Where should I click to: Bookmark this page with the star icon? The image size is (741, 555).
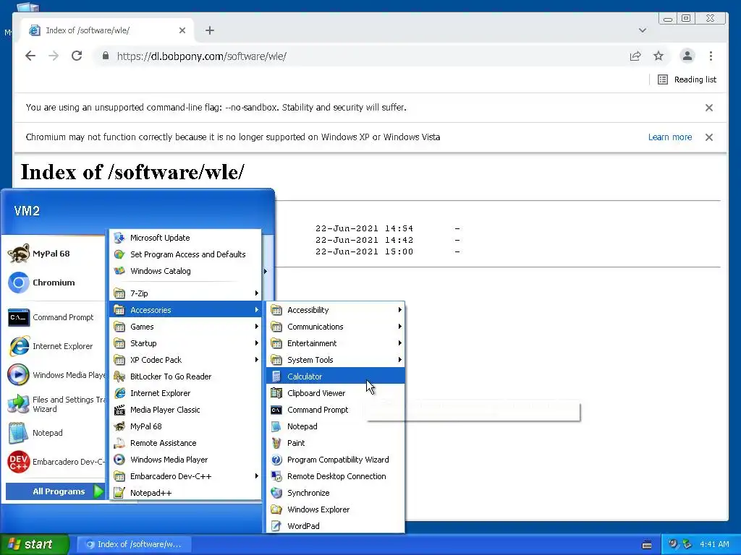[659, 56]
